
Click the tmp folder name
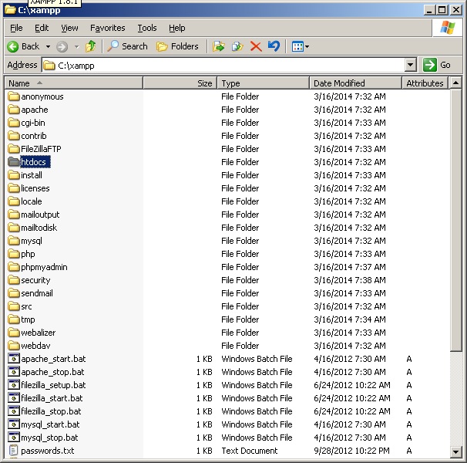coord(28,319)
